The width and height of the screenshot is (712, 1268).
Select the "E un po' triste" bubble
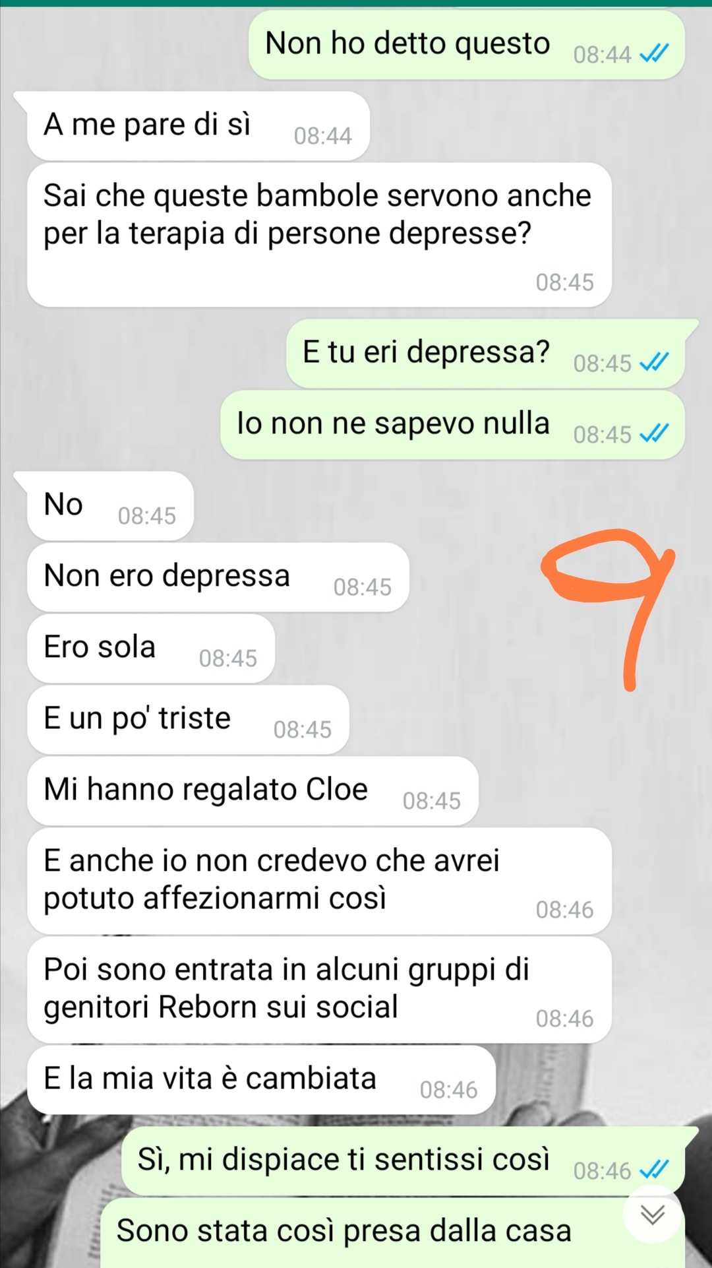point(188,720)
